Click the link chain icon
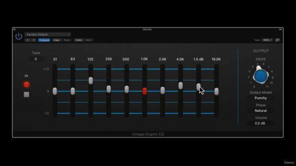The width and height of the screenshot is (296, 166). coord(277,40)
